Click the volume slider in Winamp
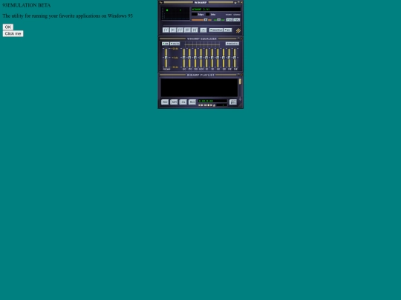The height and width of the screenshot is (300, 401). (201, 20)
